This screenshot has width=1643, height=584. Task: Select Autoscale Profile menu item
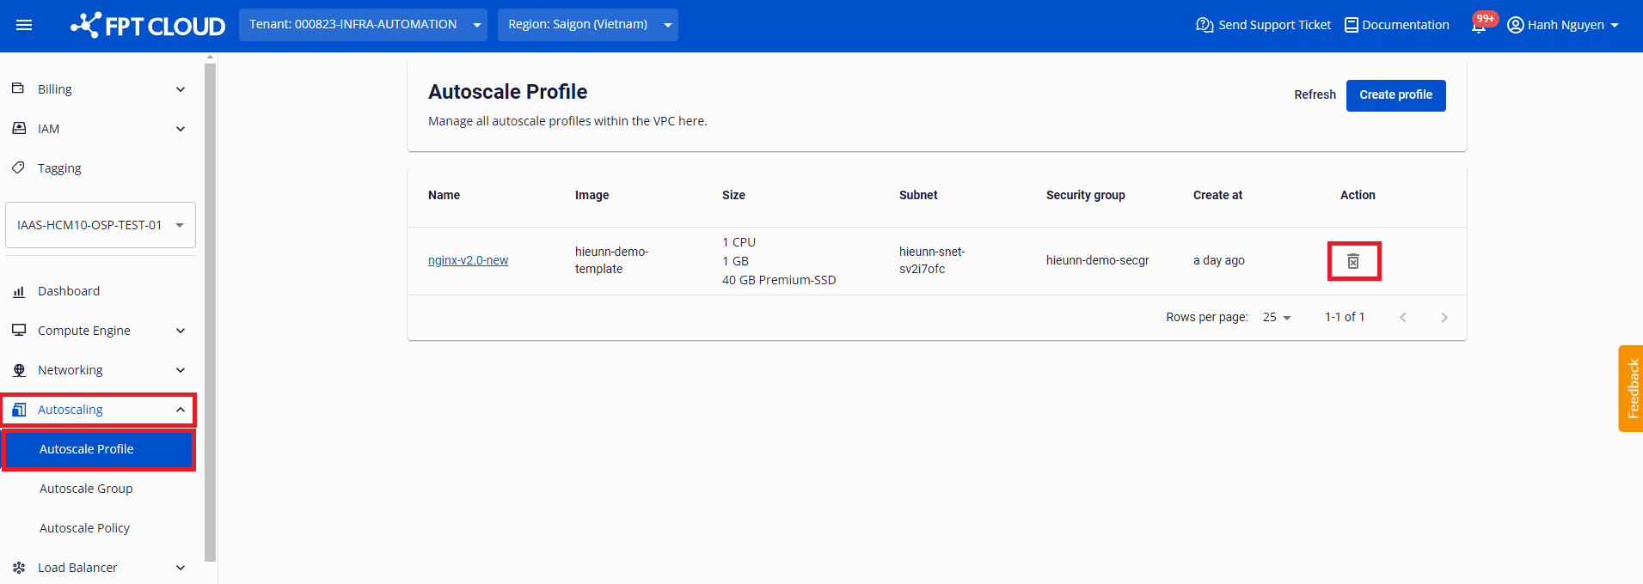[x=99, y=449]
